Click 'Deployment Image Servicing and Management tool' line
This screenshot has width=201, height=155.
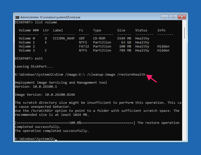(61, 83)
